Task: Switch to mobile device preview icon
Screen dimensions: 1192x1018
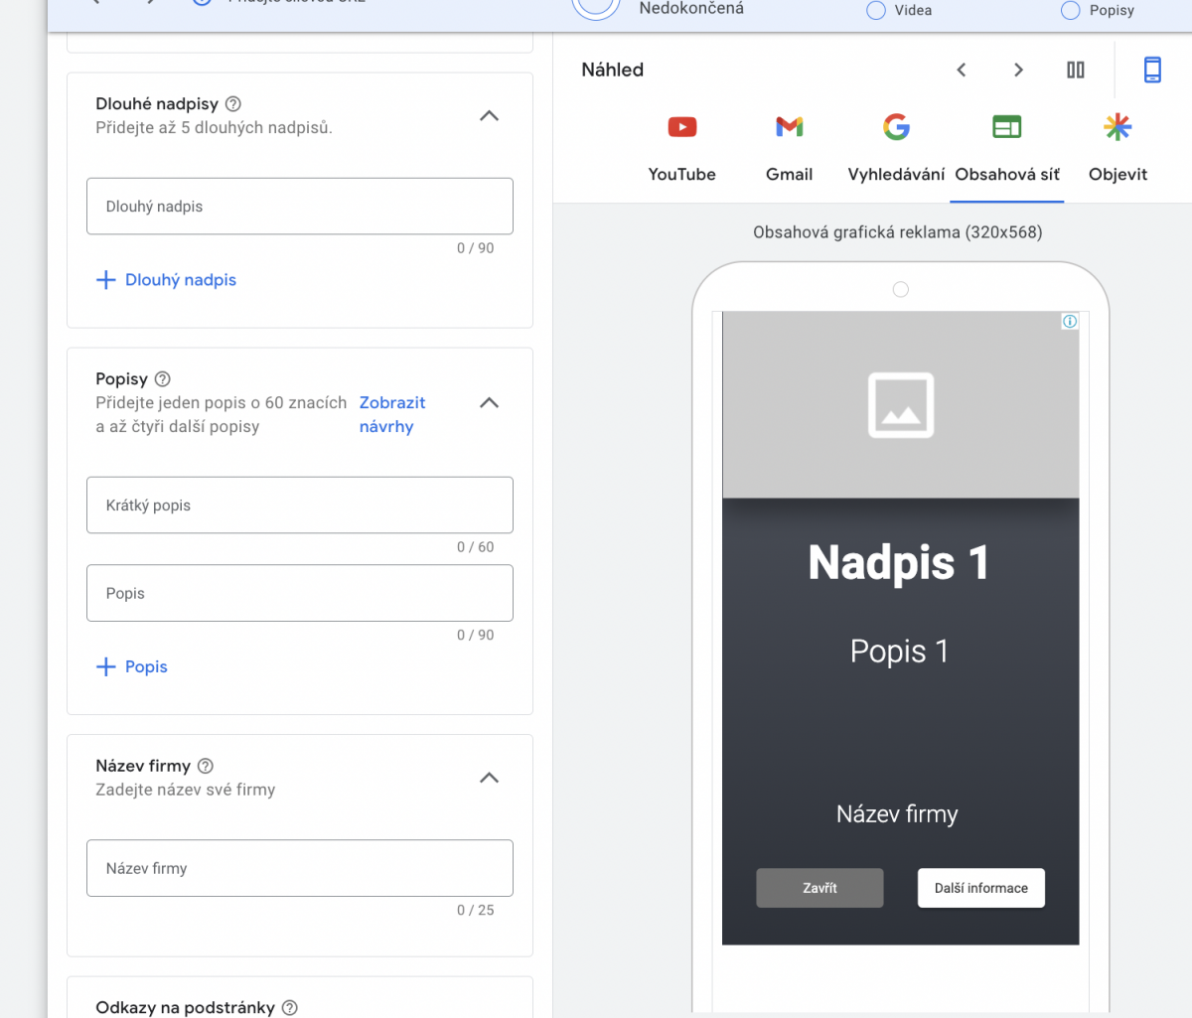Action: [x=1152, y=70]
